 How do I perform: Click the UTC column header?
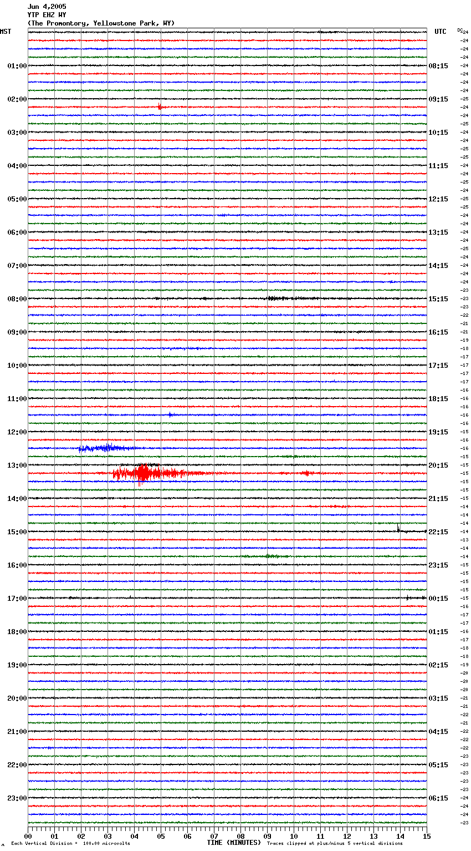click(x=440, y=32)
